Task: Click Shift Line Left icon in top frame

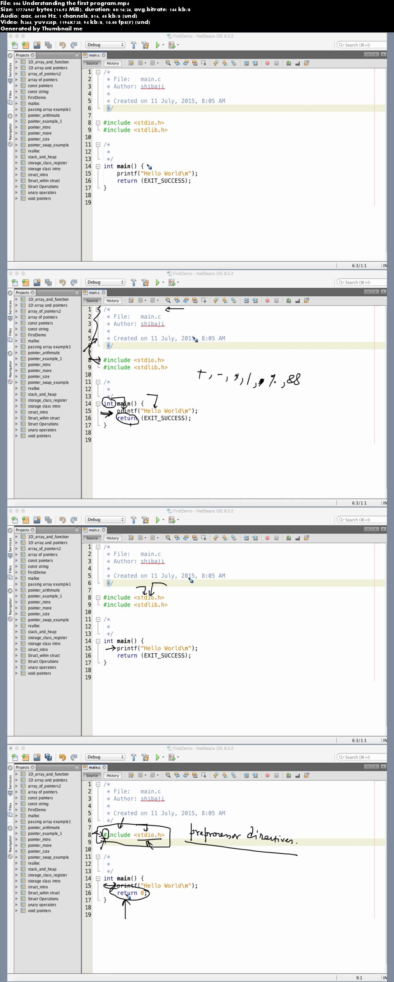Action: pos(246,63)
